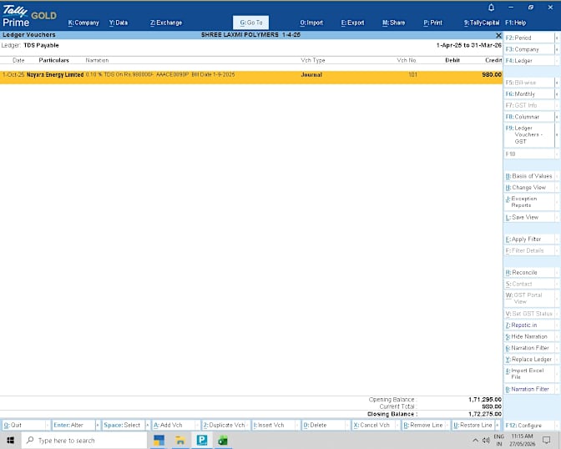Image resolution: width=561 pixels, height=449 pixels.
Task: Click U: Restore Line button
Action: [473, 425]
